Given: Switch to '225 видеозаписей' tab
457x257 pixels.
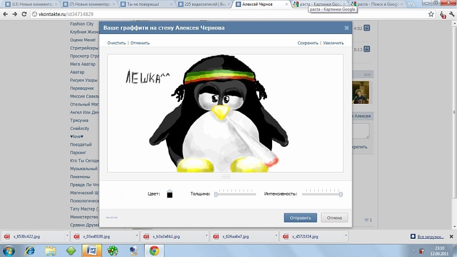Looking at the screenshot, I should click(204, 4).
